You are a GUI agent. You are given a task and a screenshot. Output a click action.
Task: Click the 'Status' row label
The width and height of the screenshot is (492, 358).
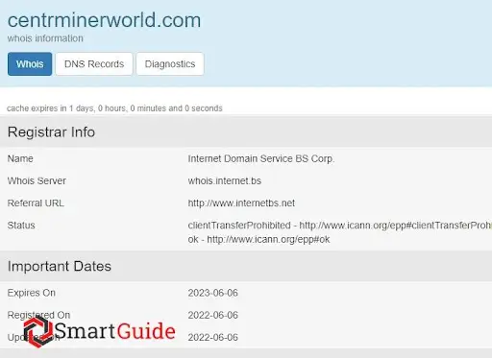coord(21,226)
